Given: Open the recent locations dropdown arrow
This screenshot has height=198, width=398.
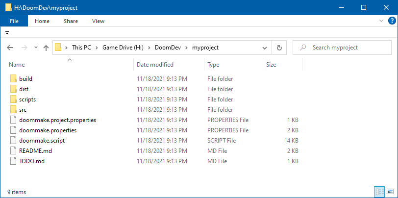Looking at the screenshot, I should pyautogui.click(x=36, y=48).
